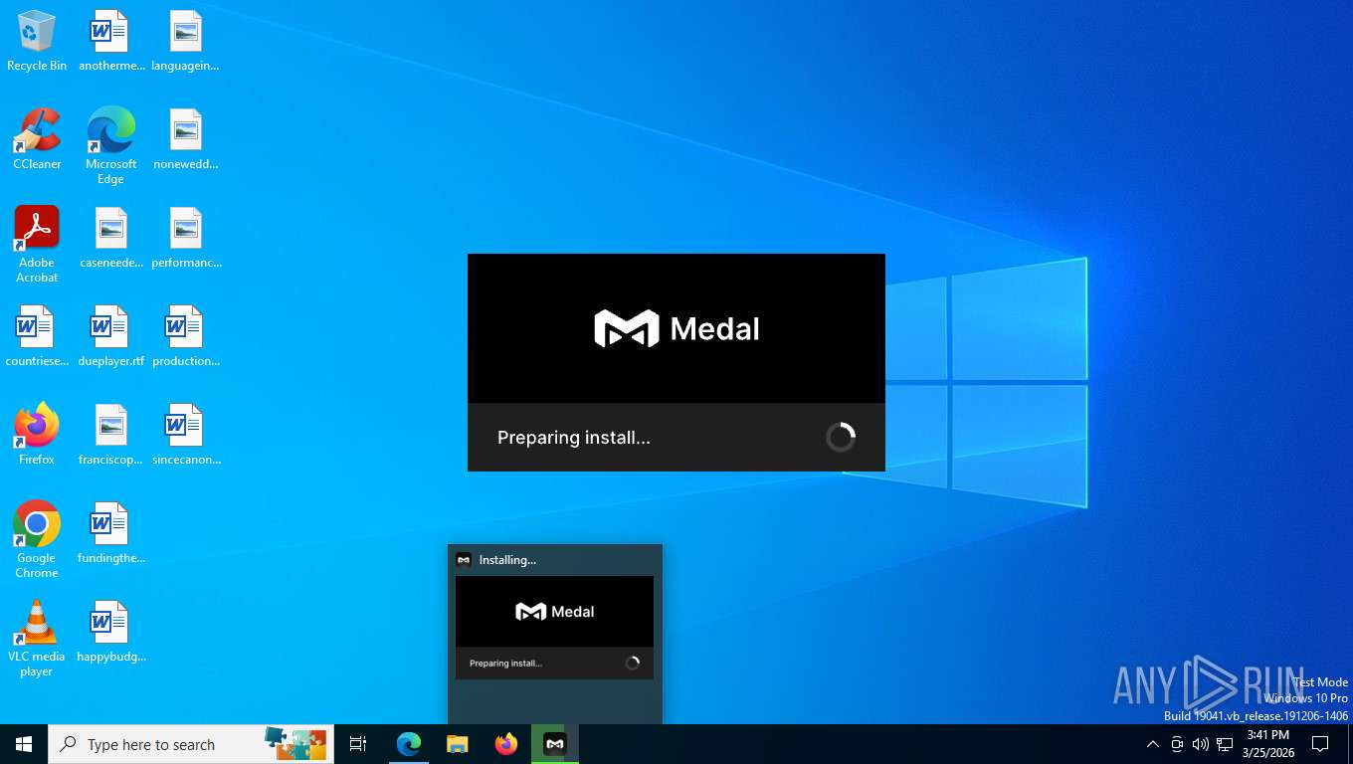The height and width of the screenshot is (764, 1353).
Task: Open VLC media player desktop shortcut
Action: coord(37,639)
